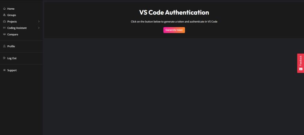Click the Projects briefcase icon
This screenshot has height=135, width=304.
click(4, 21)
